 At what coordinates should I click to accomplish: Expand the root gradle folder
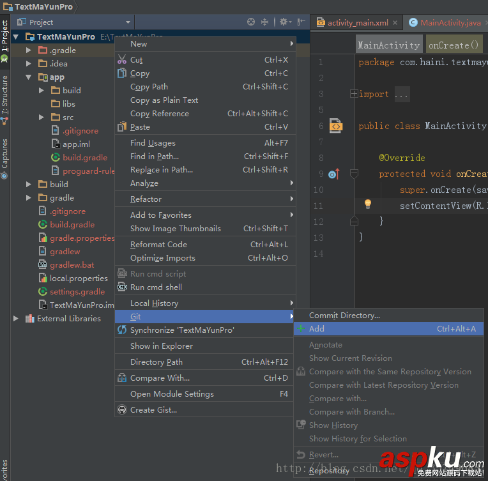point(28,197)
